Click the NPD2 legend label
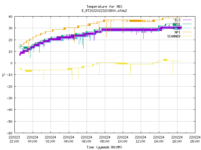201x150 pixels. pyautogui.click(x=177, y=28)
